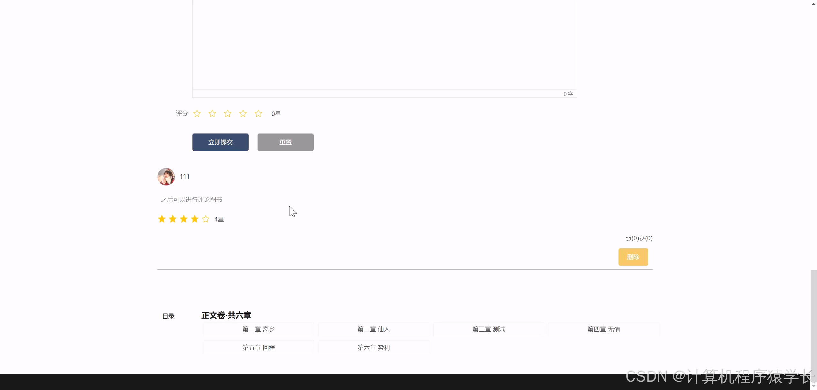Set rating to four stars
This screenshot has height=390, width=817.
(x=243, y=113)
